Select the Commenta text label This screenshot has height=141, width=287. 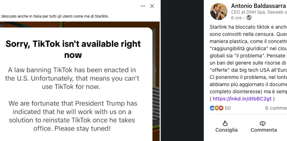(264, 130)
